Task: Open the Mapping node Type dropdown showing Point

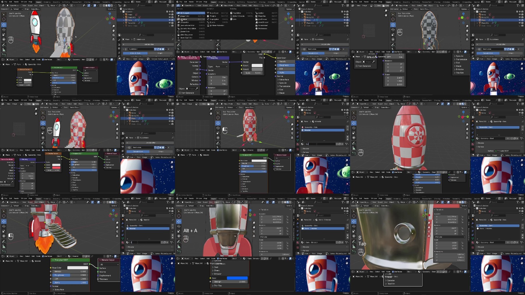Action: pyautogui.click(x=222, y=67)
